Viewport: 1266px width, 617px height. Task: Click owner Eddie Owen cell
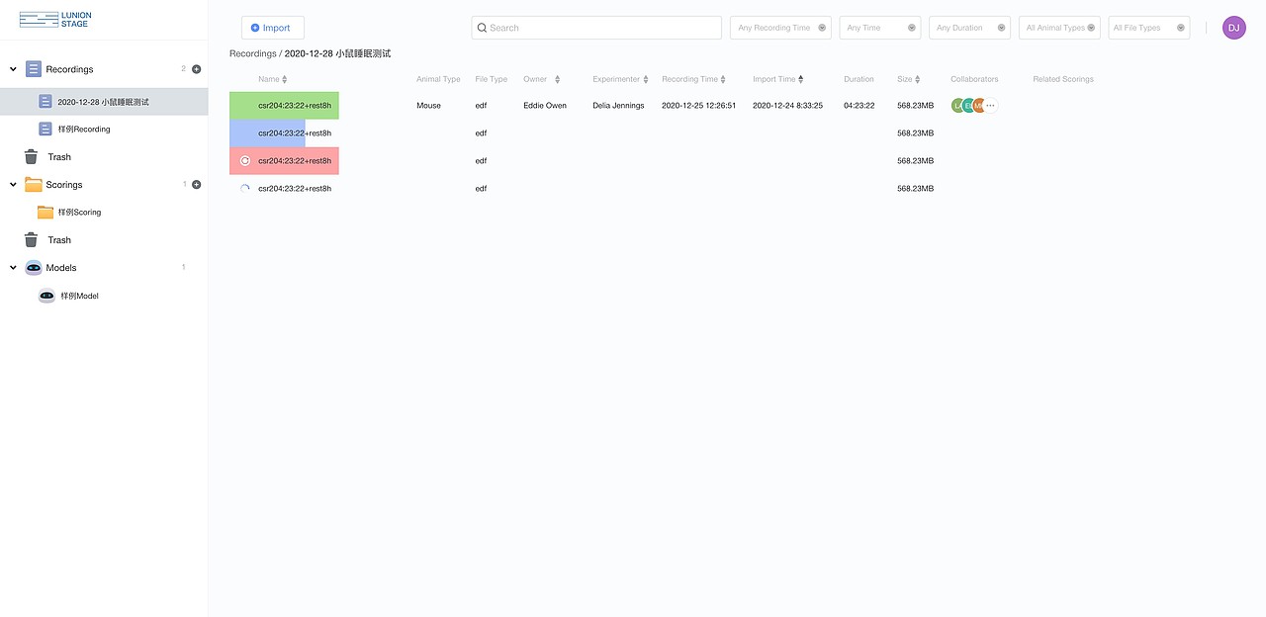point(545,106)
